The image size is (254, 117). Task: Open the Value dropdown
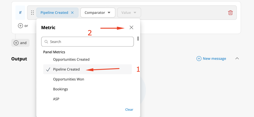[129, 13]
